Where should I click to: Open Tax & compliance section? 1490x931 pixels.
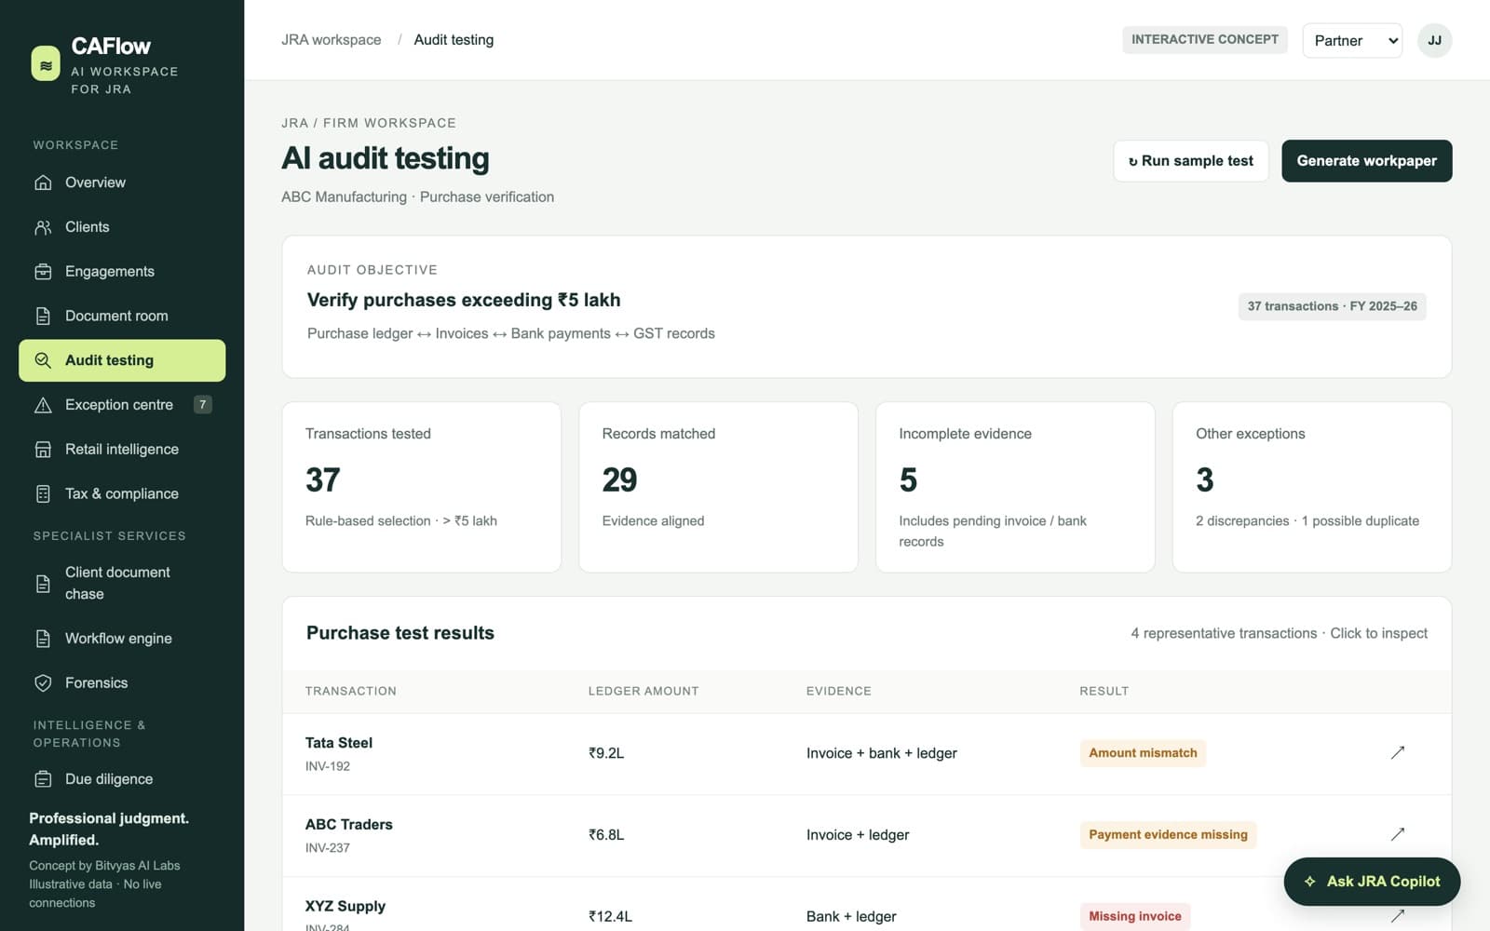(x=122, y=493)
